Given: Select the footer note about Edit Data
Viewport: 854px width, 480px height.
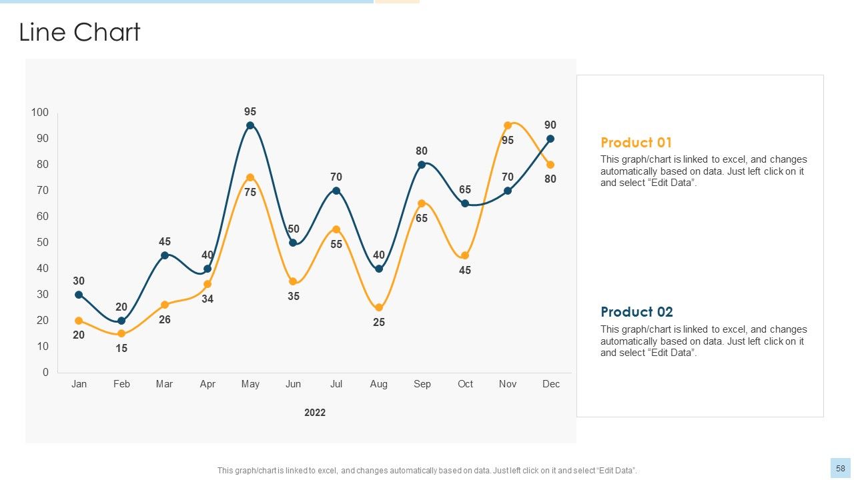Looking at the screenshot, I should point(427,471).
